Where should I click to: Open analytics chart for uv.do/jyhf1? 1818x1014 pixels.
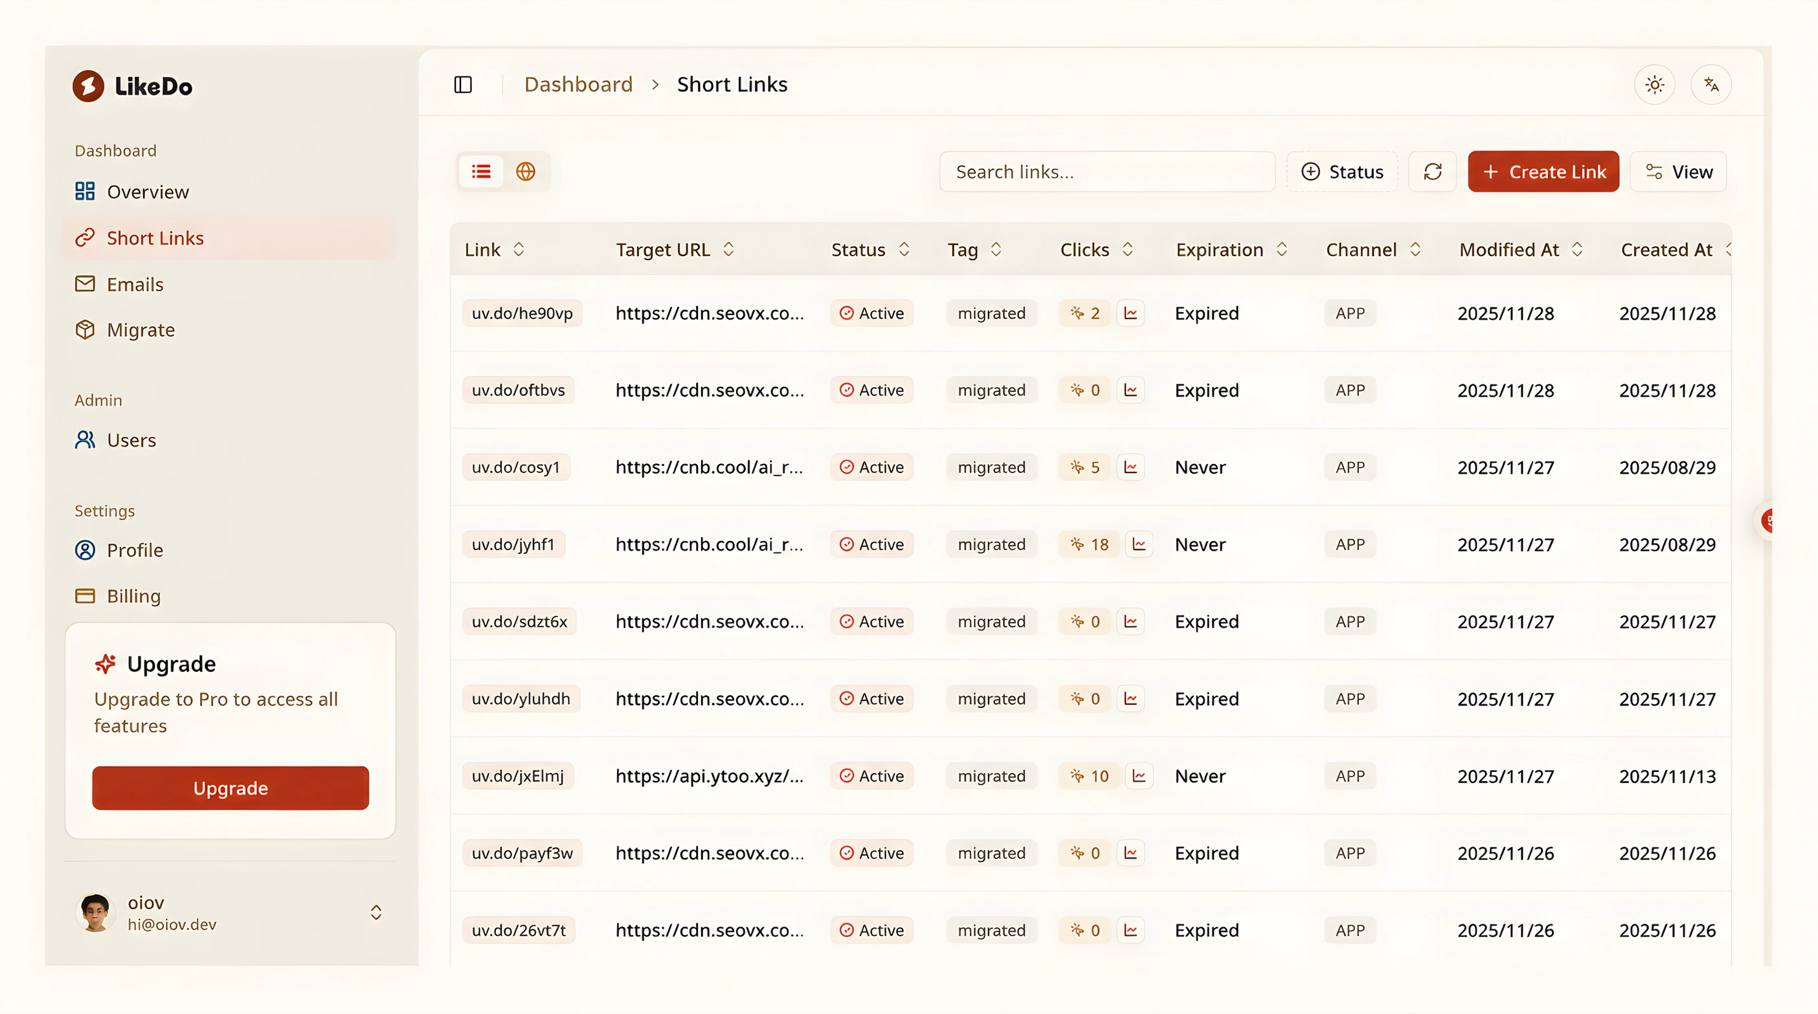click(1139, 544)
